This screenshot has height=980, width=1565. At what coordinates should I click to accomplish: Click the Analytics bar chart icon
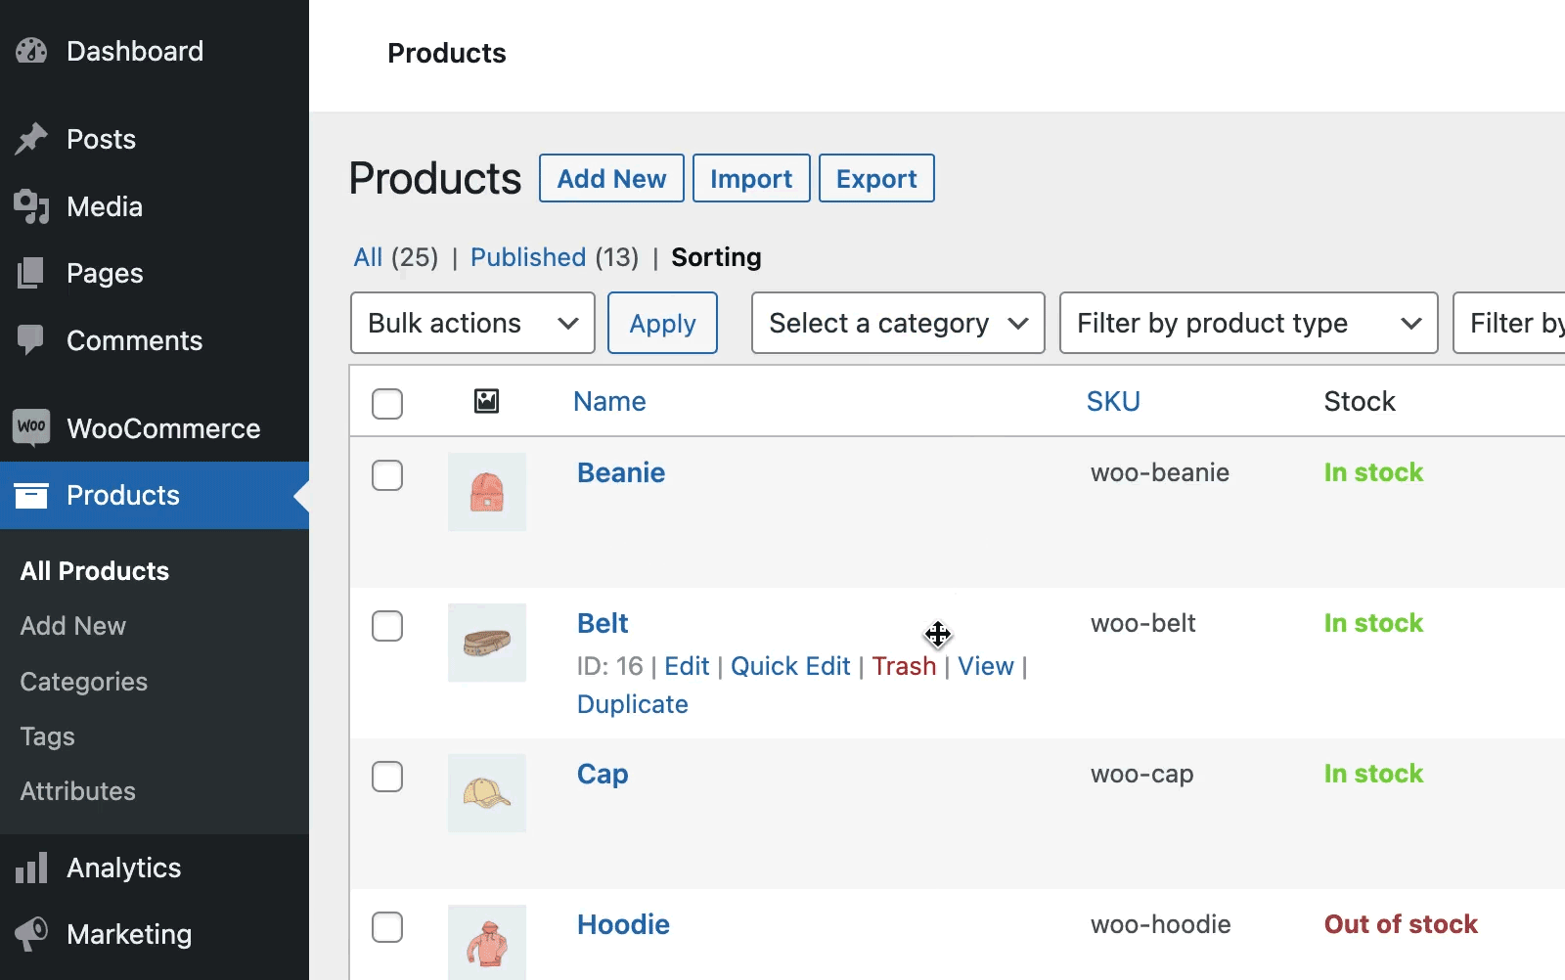(31, 868)
